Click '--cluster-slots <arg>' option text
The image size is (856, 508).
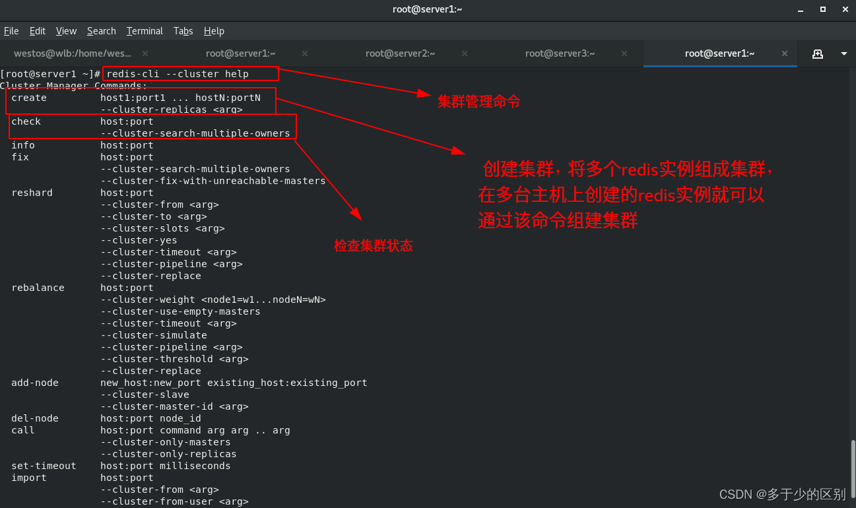point(163,228)
